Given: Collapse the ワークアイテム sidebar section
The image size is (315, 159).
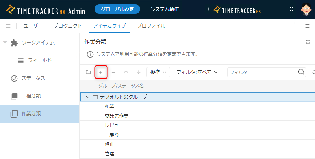Looking at the screenshot, I should click(x=5, y=42).
